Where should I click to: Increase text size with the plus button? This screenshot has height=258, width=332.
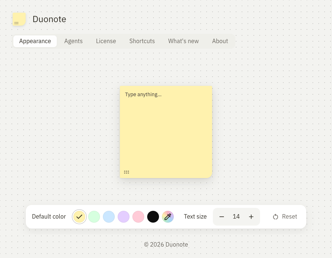coord(251,217)
